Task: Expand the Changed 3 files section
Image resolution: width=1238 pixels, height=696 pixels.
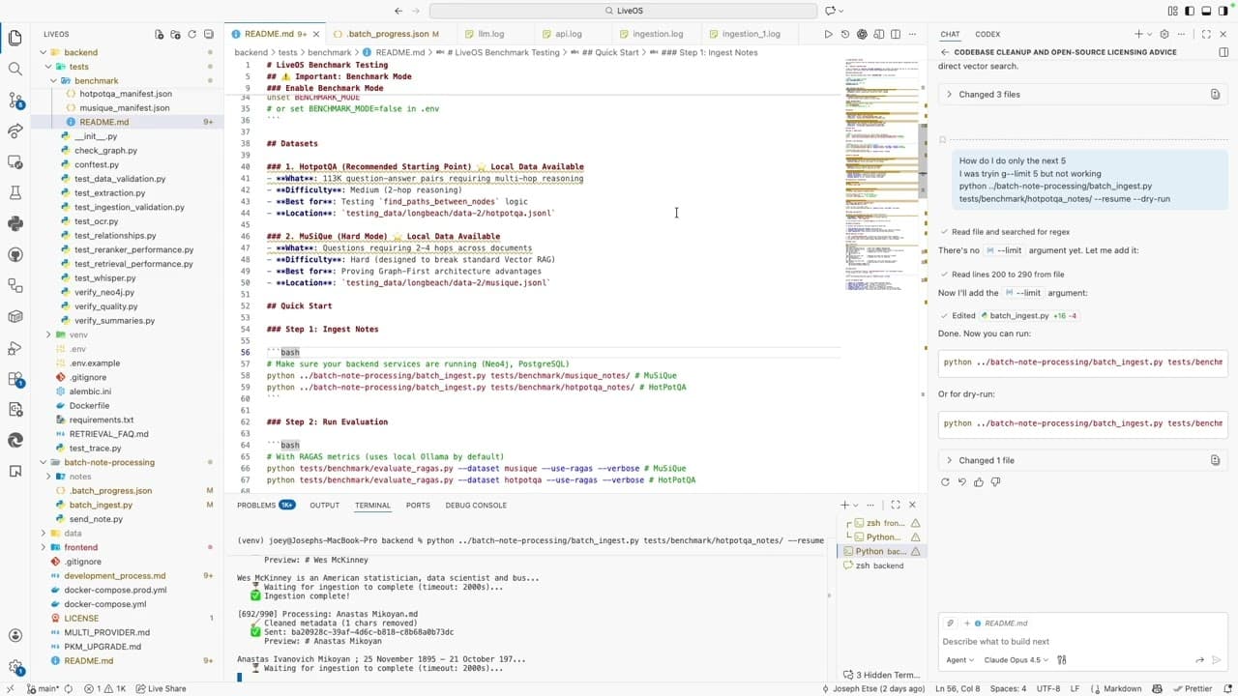Action: click(x=1082, y=94)
